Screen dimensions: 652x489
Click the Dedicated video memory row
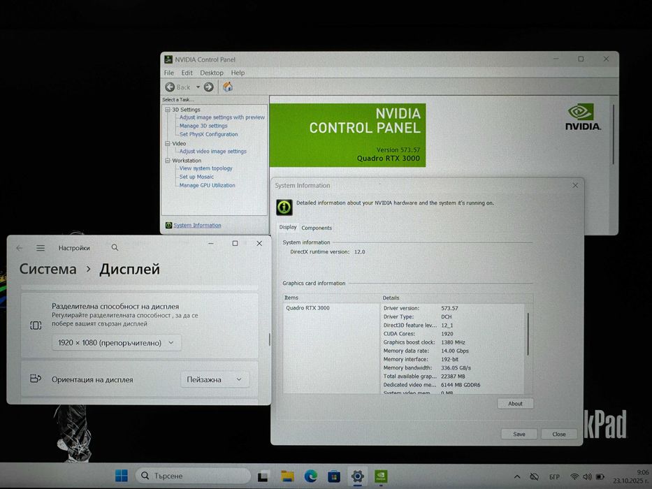click(432, 385)
